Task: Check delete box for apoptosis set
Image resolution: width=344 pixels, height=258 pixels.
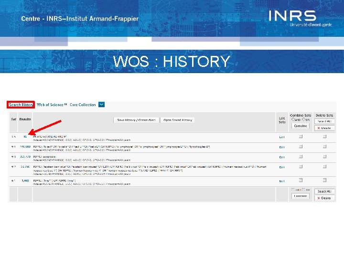Action: point(325,156)
